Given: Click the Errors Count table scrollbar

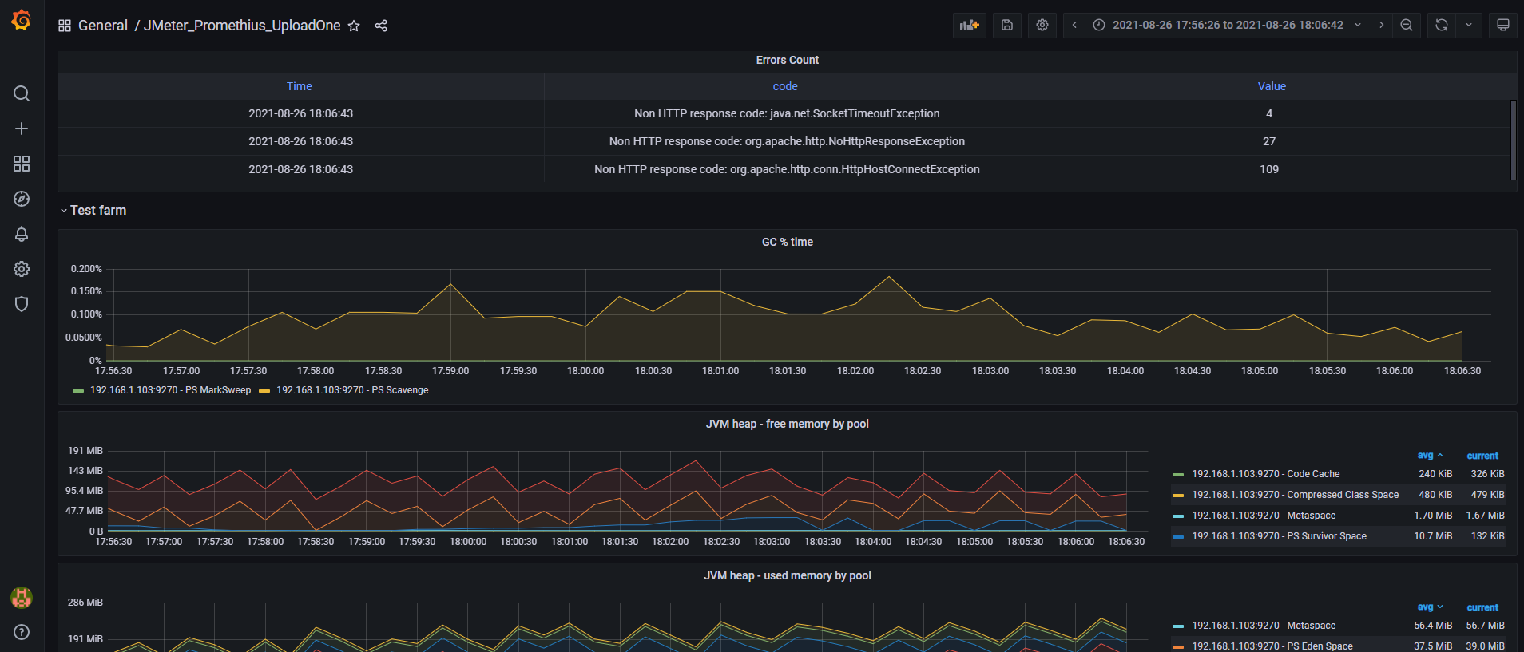Looking at the screenshot, I should tap(1513, 140).
